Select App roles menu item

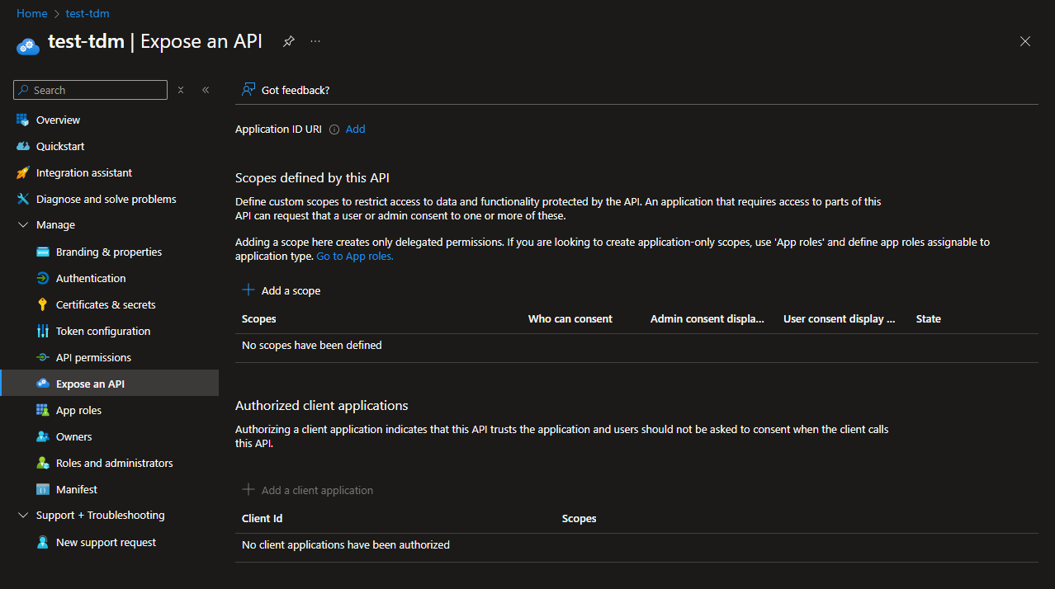click(x=78, y=410)
